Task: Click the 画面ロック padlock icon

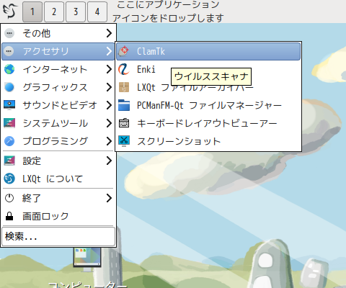Action: [9, 216]
